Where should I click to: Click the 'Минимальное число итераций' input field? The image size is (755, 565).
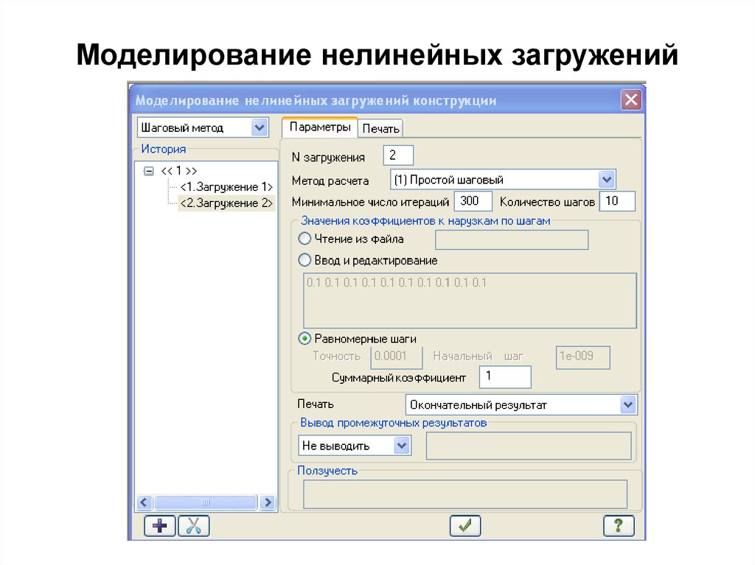[474, 200]
